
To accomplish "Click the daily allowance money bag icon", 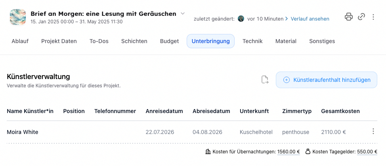I will coord(308,152).
